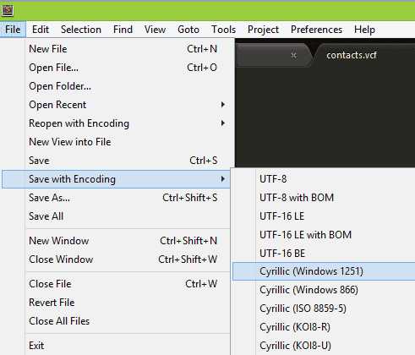Choose Cyrillic (Windows 1251) encoding
Viewport: 415px width, 355px height.
324,271
